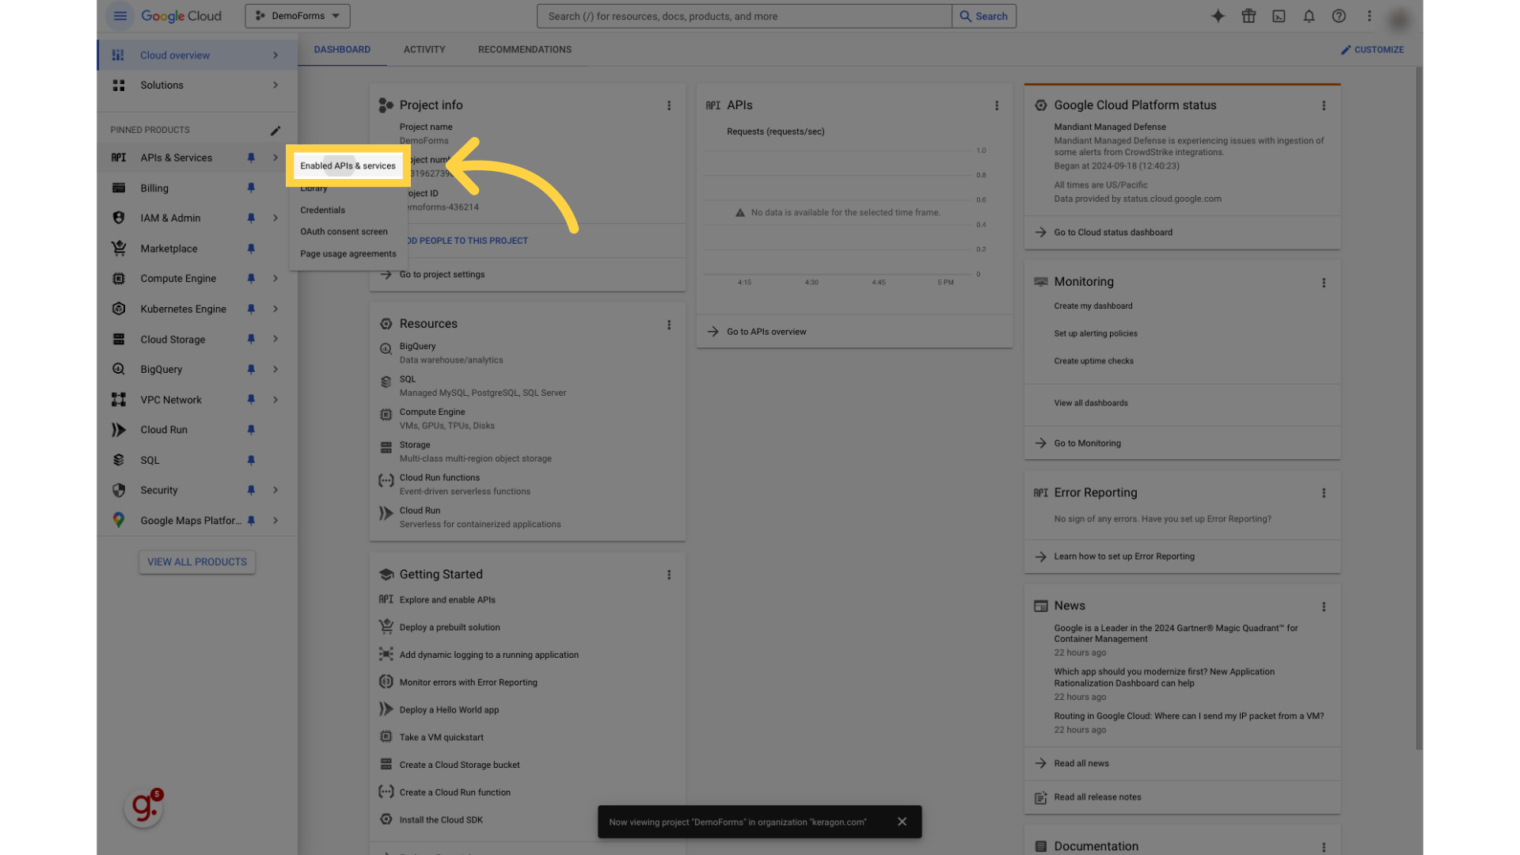Open the Grammarly floating badge

(x=143, y=807)
